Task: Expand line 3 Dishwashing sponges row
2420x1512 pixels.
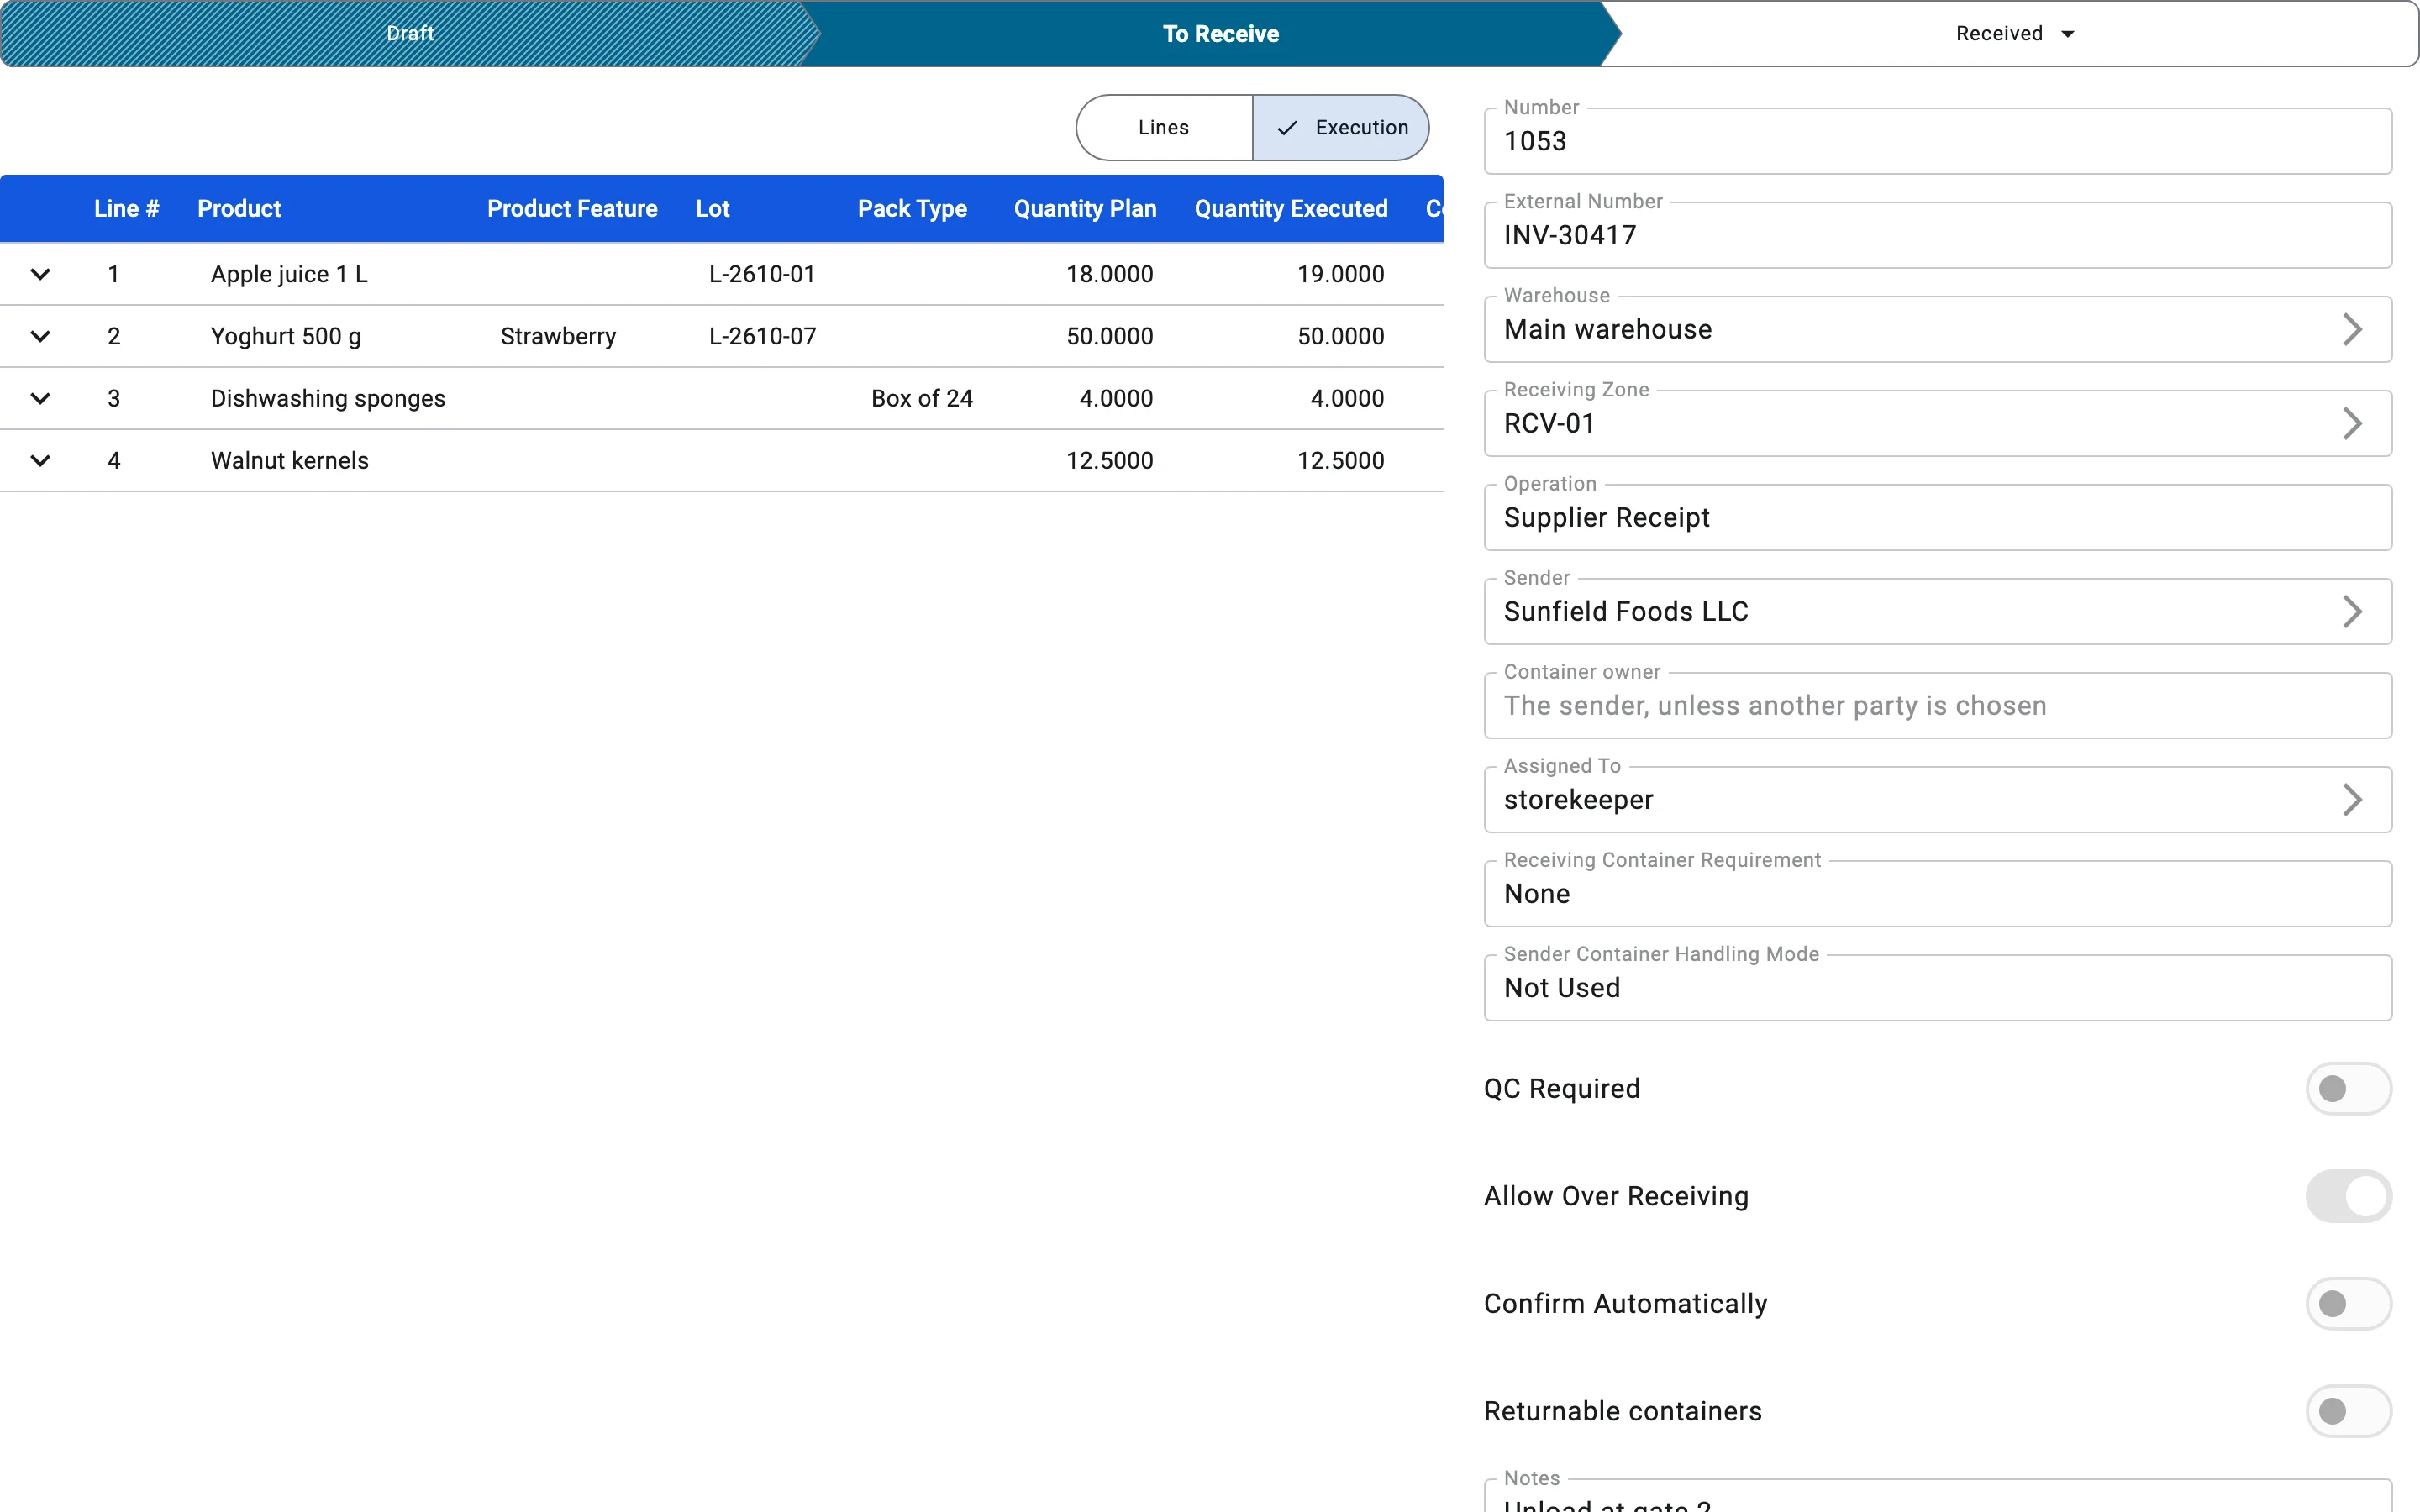Action: 40,398
